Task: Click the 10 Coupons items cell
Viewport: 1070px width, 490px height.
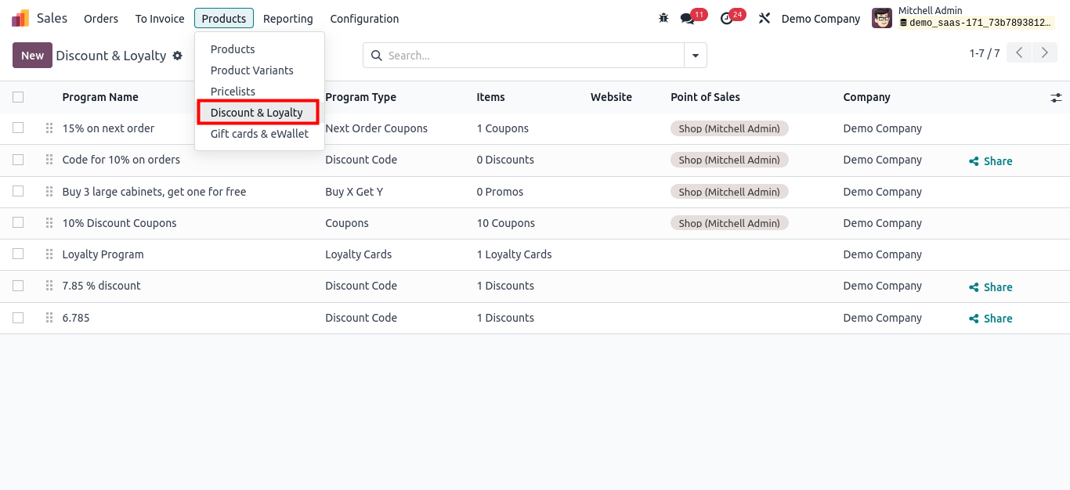Action: click(506, 223)
